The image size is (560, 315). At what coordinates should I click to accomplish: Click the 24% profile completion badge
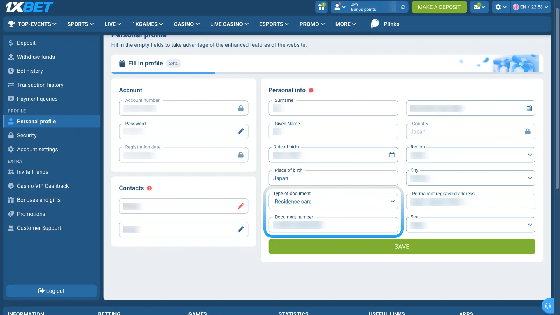point(173,63)
